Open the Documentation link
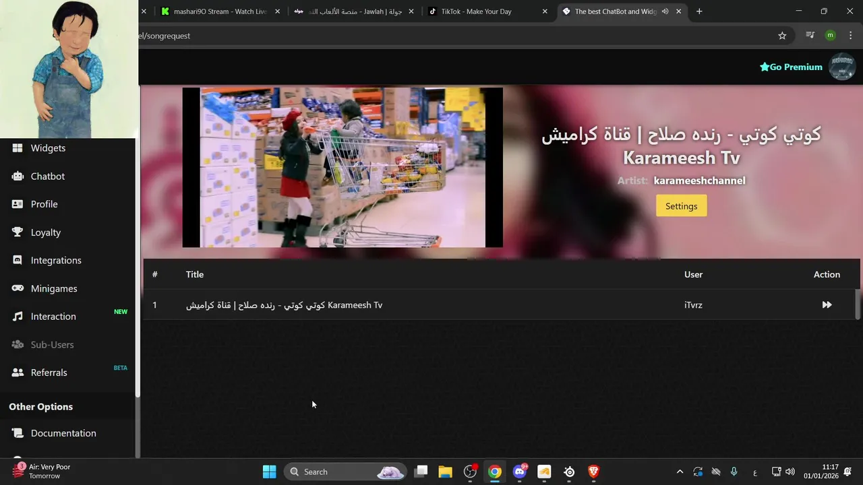 tap(63, 433)
